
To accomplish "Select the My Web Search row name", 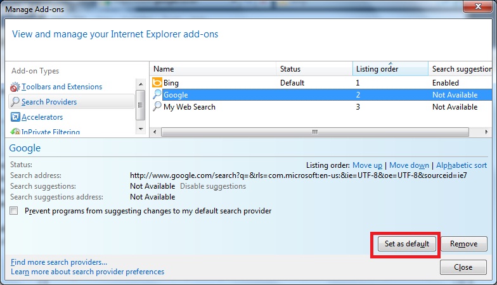I will tap(190, 106).
